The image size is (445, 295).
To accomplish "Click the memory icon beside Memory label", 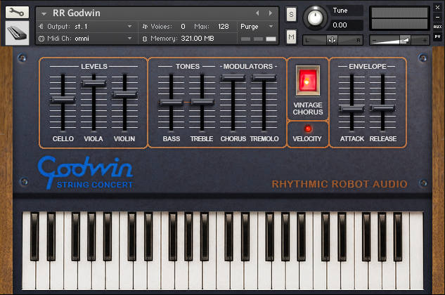I will pos(145,39).
